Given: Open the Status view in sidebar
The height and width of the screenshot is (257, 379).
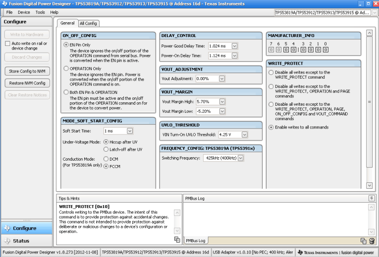Looking at the screenshot, I should (21, 241).
